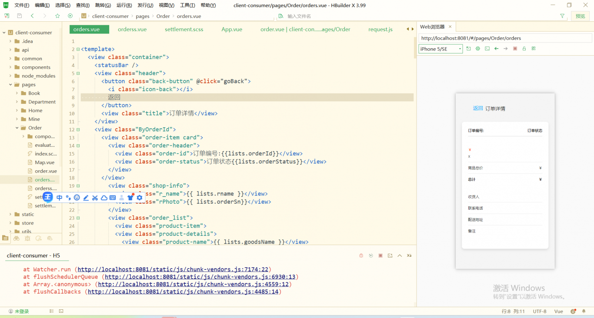
Task: Collapse the client-consumer project root
Action: (x=4, y=33)
